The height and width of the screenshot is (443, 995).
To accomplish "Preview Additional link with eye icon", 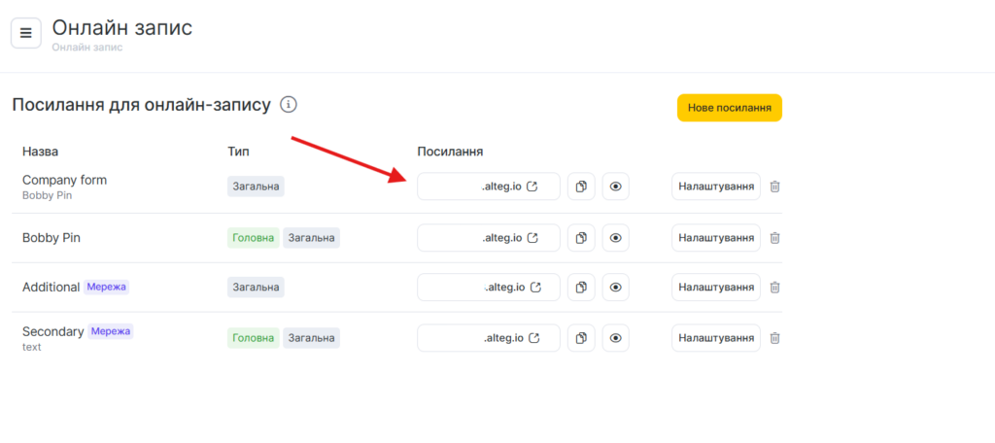I will click(615, 288).
